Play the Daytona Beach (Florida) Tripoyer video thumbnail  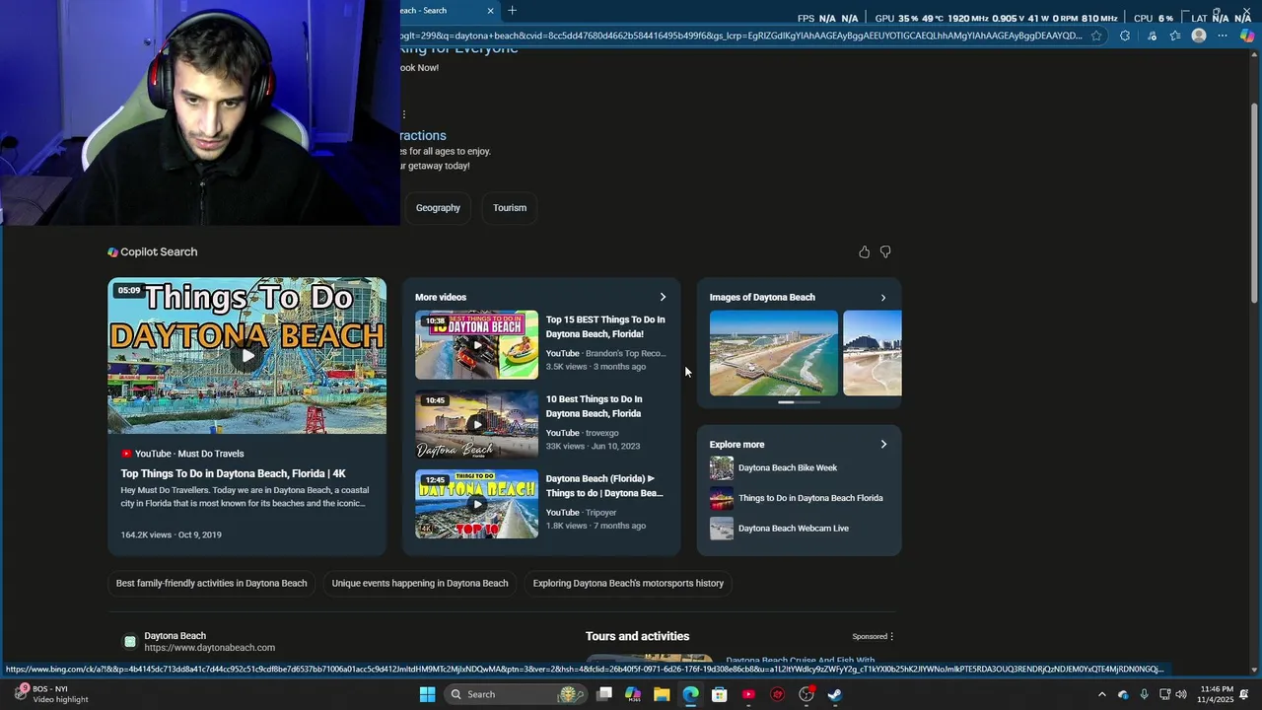click(x=476, y=504)
